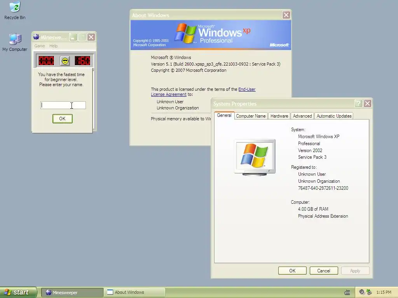Activate About Windows taskbar button
This screenshot has width=398, height=298.
(x=134, y=293)
